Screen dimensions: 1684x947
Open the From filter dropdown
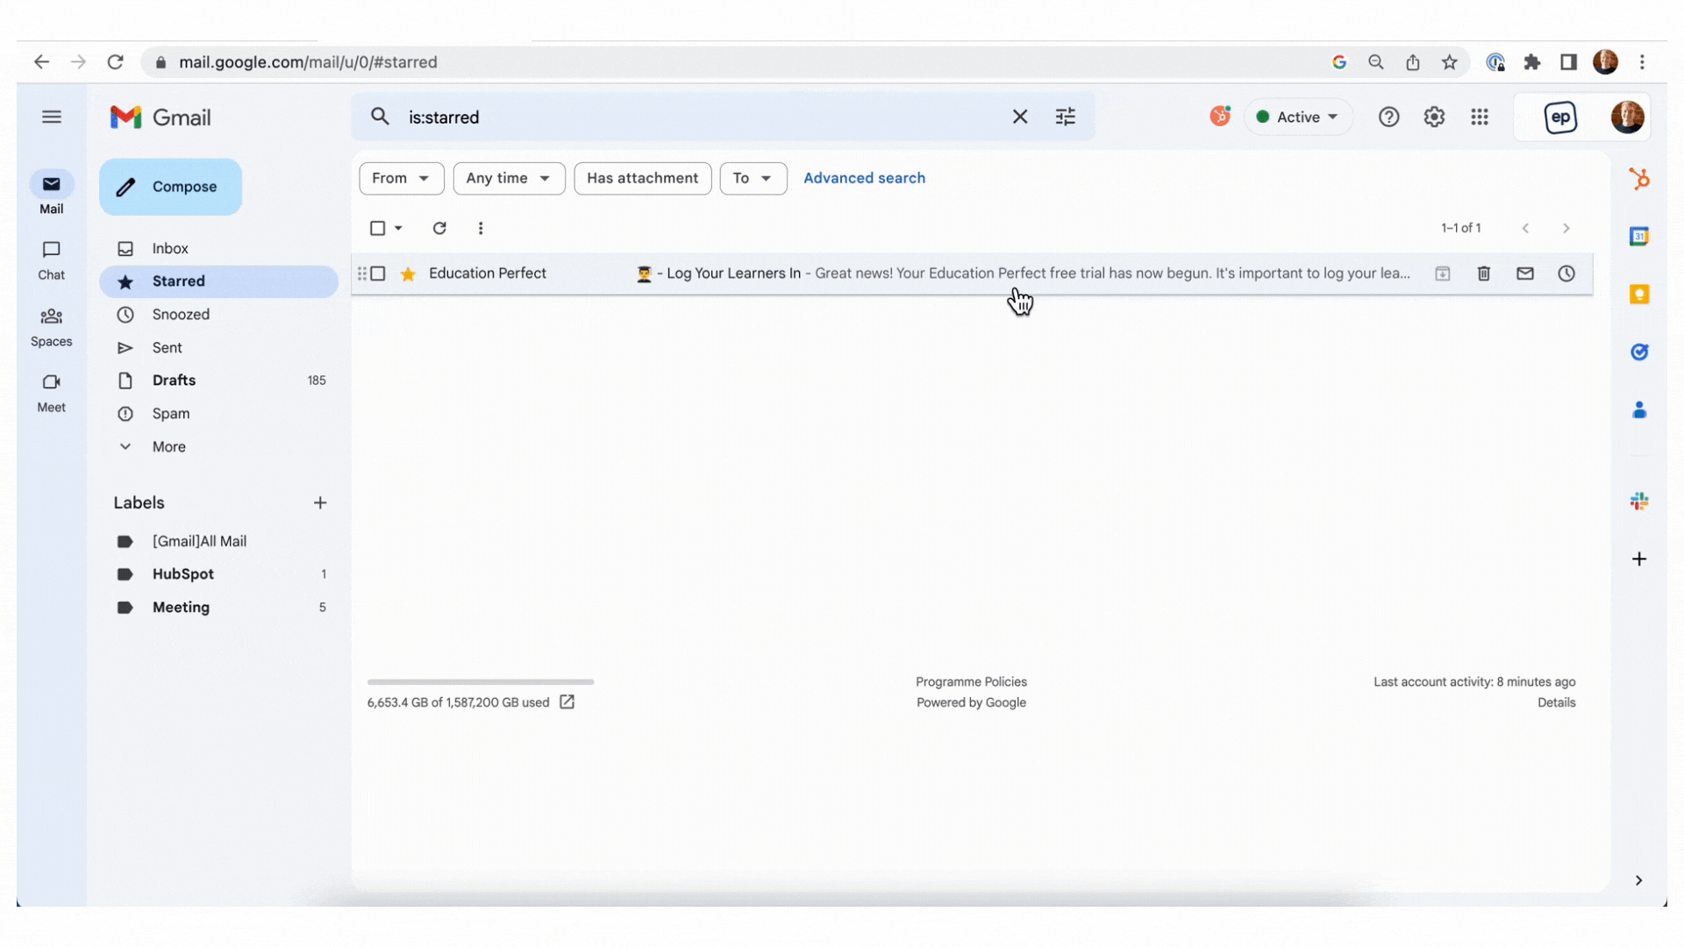(x=402, y=178)
